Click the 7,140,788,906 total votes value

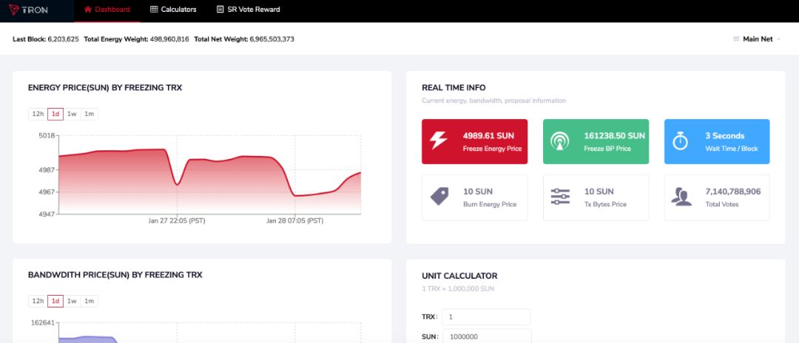point(732,191)
